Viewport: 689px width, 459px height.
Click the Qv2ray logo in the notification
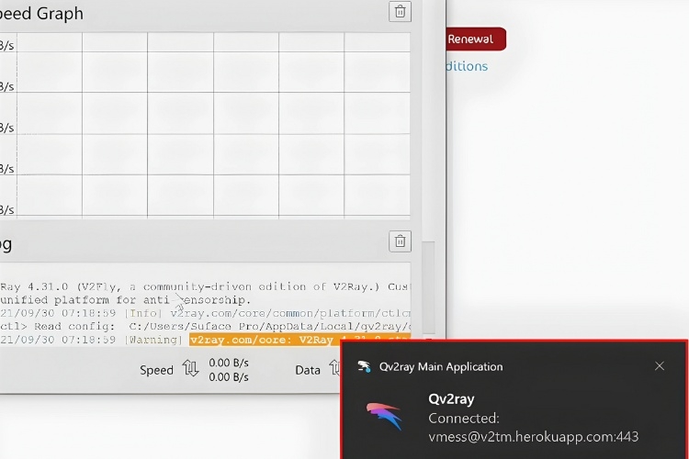(x=384, y=416)
